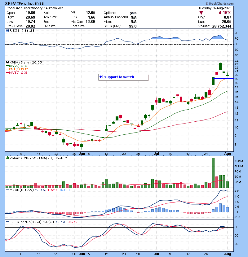The image size is (248, 257).
Task: Click the Volume 28.75M, EMA(20) 35.46M label
Action: click(x=38, y=158)
